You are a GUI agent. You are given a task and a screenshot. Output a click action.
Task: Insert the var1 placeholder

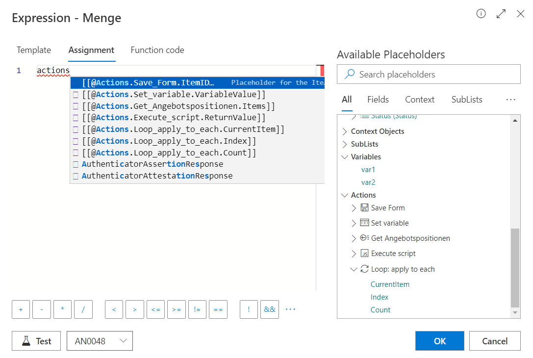(x=368, y=170)
